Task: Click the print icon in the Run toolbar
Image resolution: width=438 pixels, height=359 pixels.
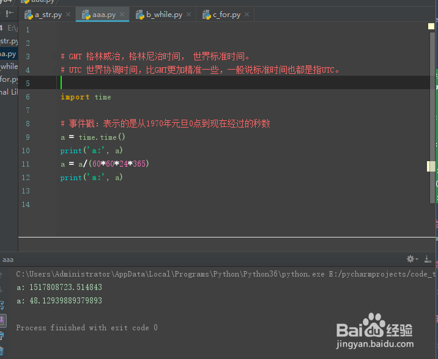Action: (2, 336)
